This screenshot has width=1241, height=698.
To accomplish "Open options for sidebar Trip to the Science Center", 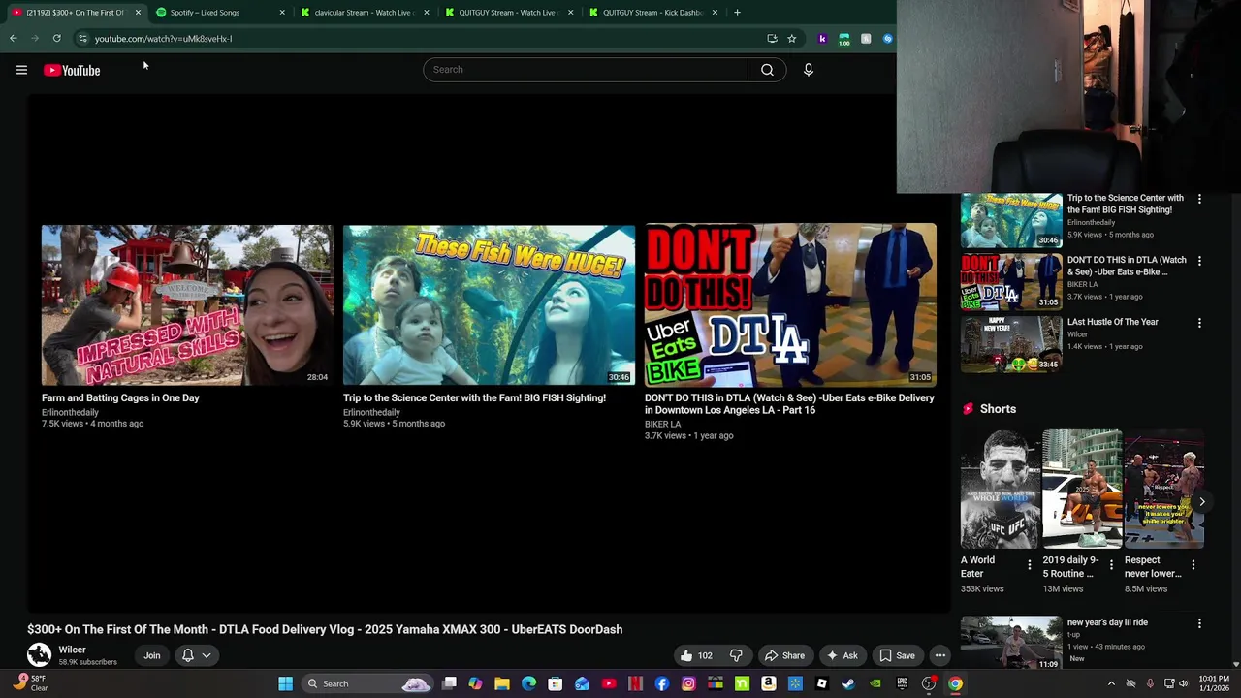I will click(x=1199, y=199).
